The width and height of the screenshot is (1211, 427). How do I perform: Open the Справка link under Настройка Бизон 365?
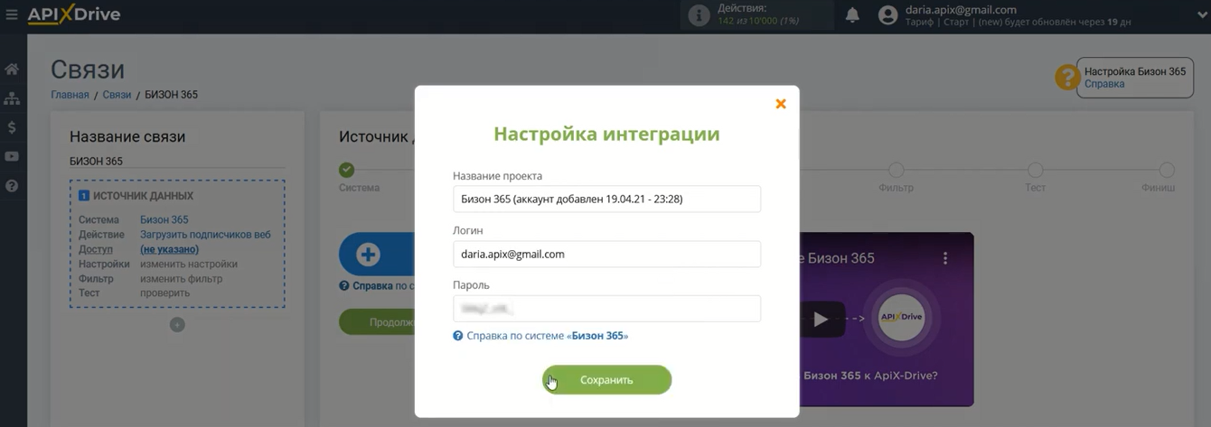coord(1104,84)
